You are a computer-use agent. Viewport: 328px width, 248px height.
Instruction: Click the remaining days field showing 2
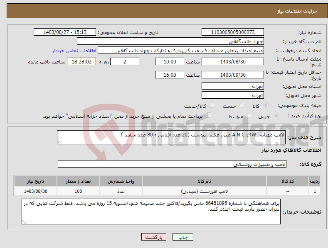pyautogui.click(x=125, y=61)
